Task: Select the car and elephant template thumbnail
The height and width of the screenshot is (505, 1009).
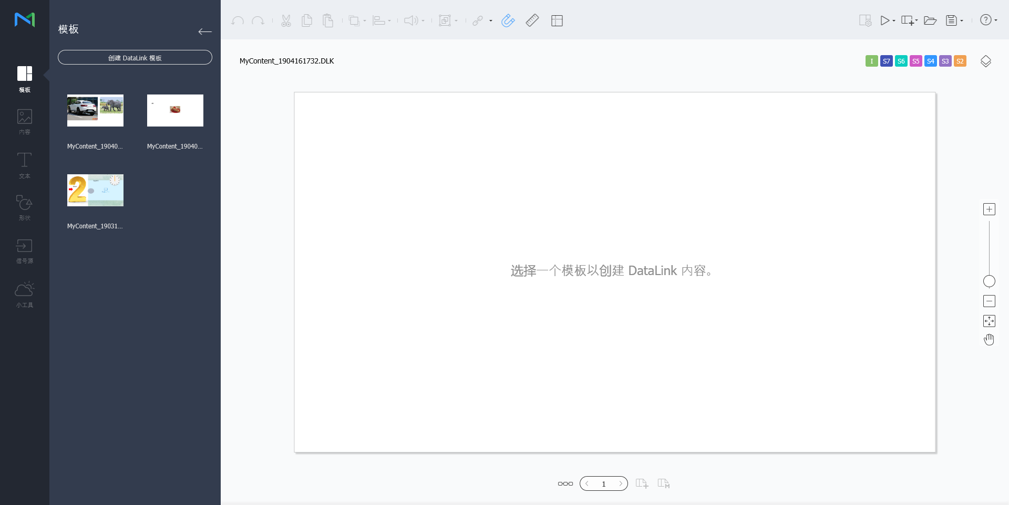Action: (95, 111)
